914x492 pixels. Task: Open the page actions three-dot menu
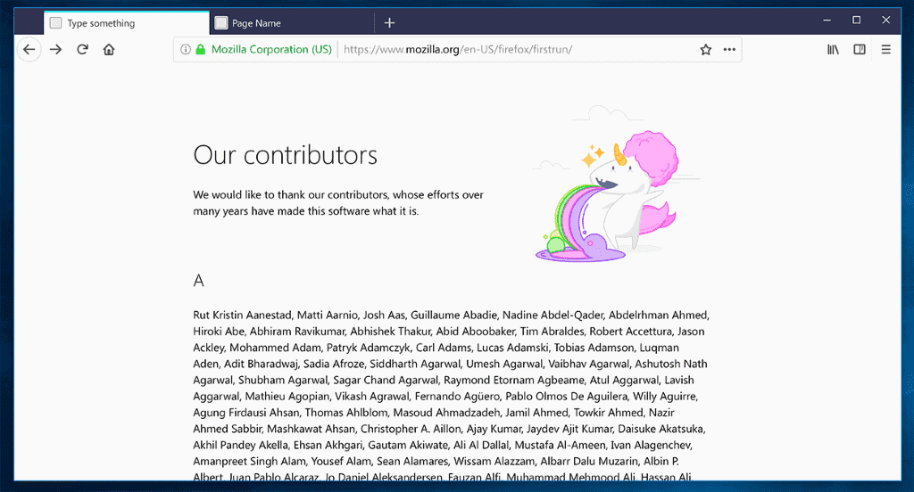pyautogui.click(x=729, y=50)
